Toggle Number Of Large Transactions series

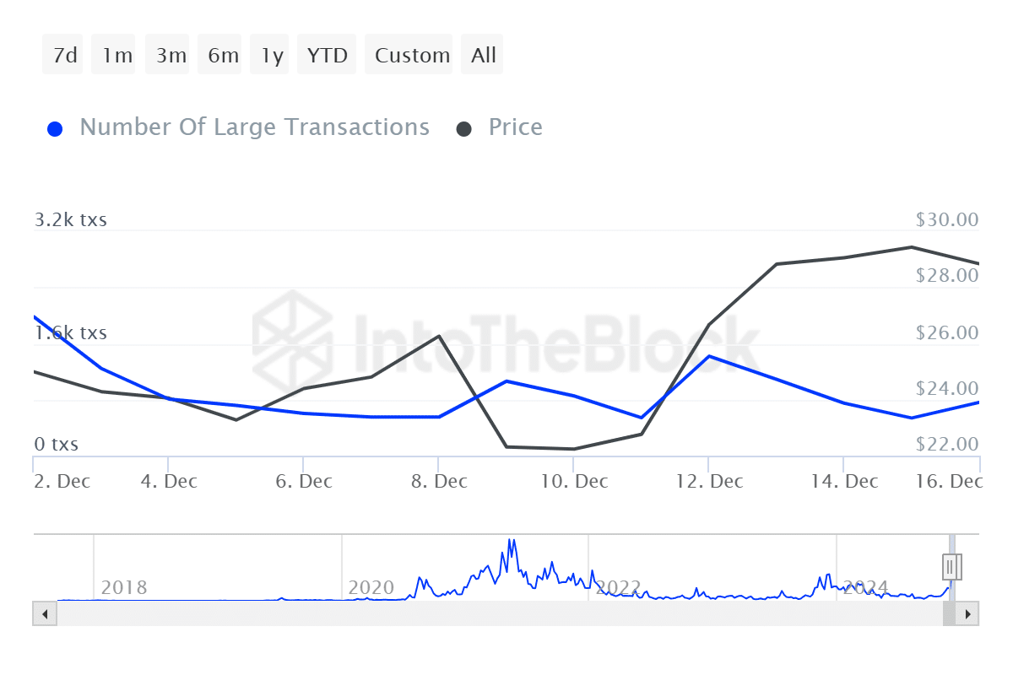click(254, 127)
